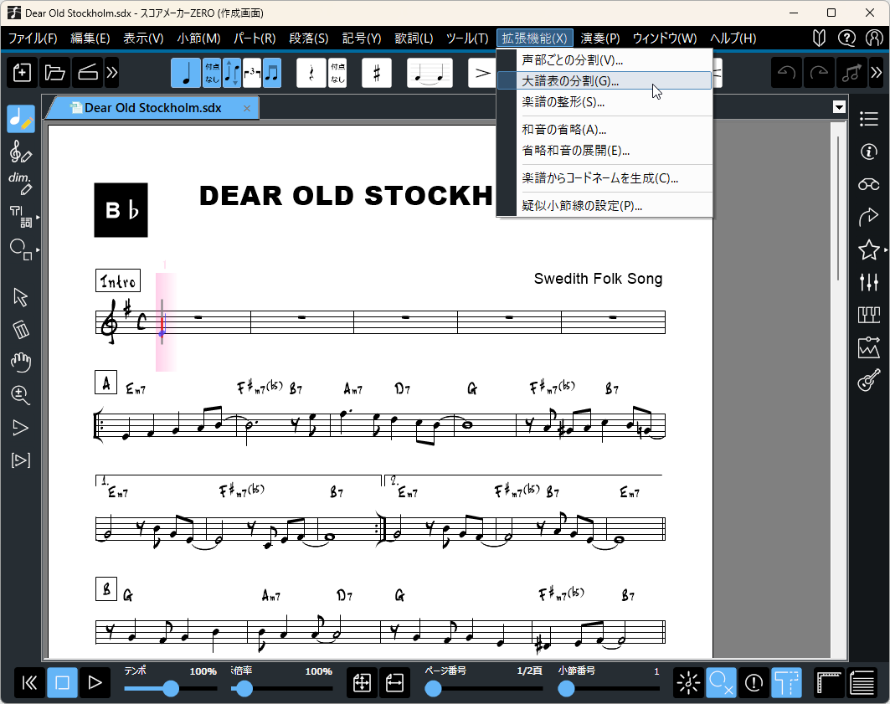The image size is (890, 704).
Task: Open the mixer sliders panel
Action: pos(869,282)
